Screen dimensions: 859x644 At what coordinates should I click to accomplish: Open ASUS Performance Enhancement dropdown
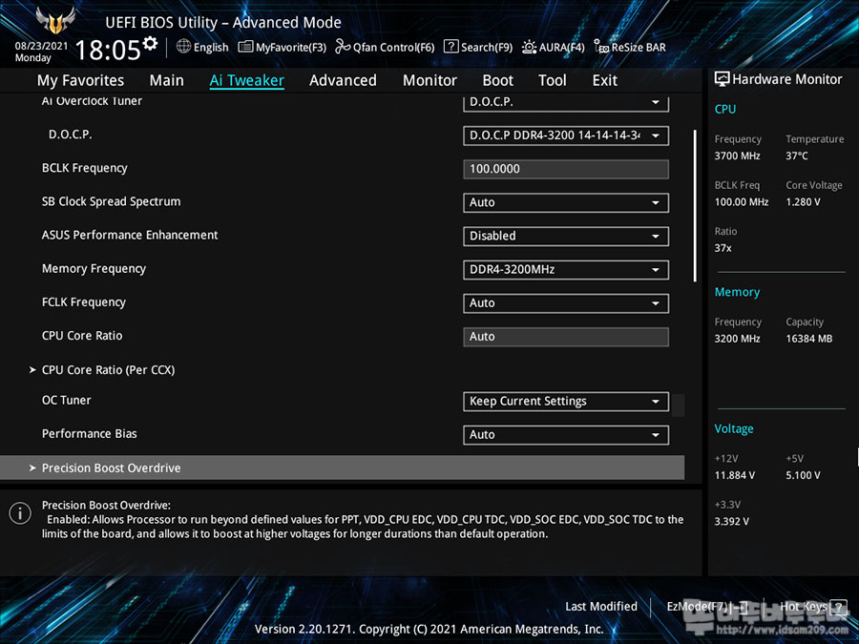(x=566, y=236)
